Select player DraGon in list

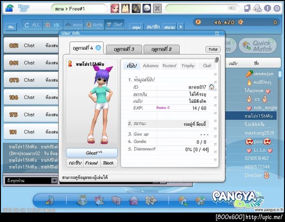257,175
